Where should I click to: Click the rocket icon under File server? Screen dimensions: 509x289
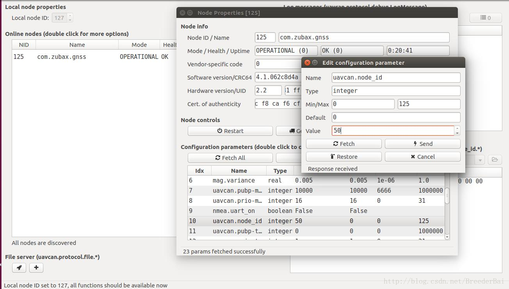[x=19, y=268]
